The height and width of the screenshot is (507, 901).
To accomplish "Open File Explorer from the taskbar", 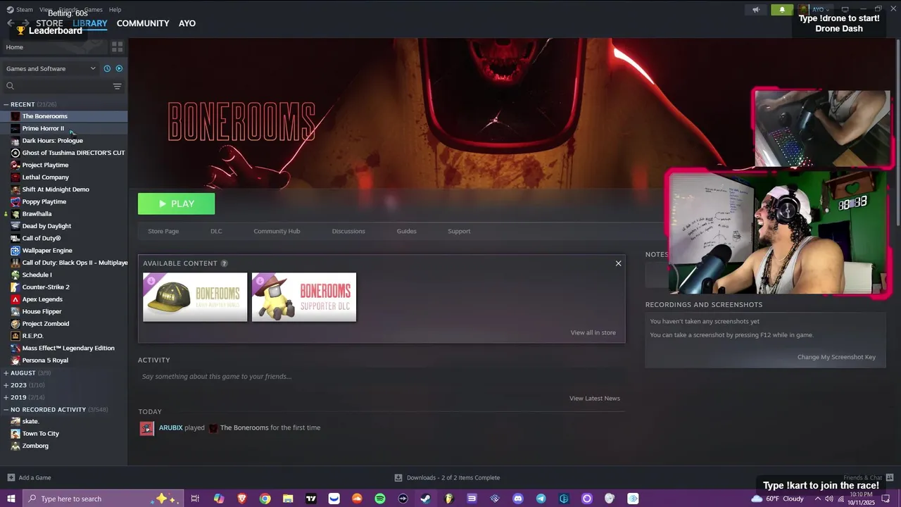I will click(x=288, y=499).
